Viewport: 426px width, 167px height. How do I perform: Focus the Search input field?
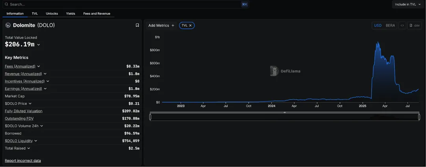pos(118,4)
